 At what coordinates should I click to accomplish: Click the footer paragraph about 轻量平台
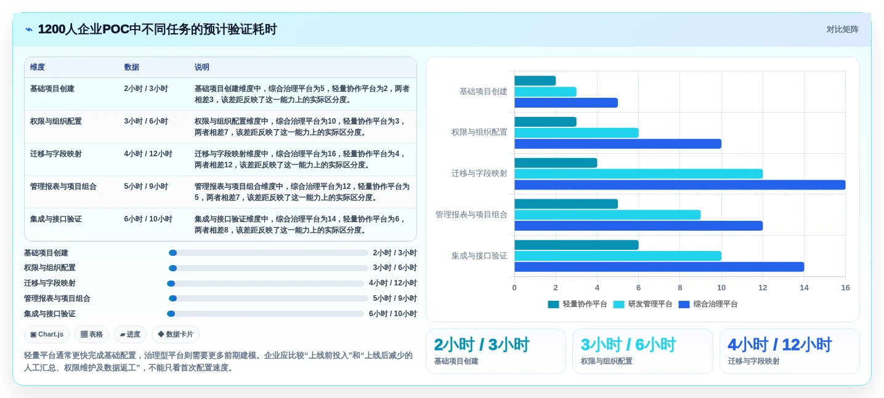tap(218, 362)
